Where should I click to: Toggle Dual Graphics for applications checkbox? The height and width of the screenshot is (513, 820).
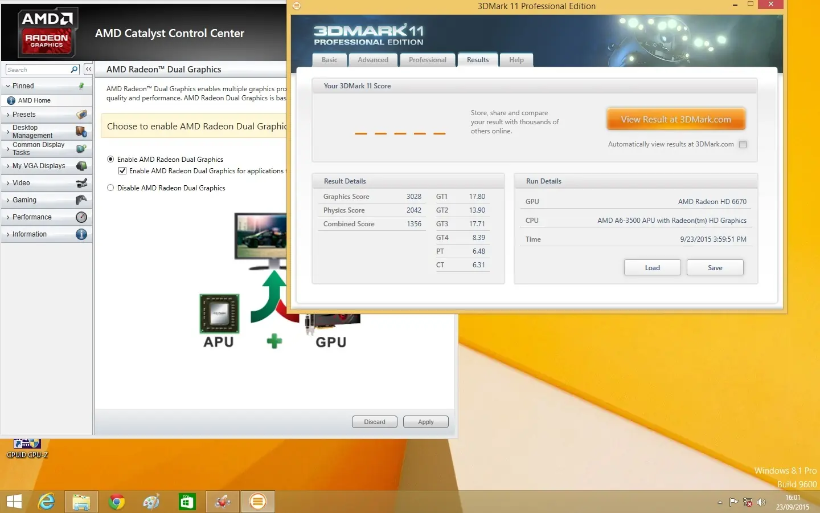122,171
